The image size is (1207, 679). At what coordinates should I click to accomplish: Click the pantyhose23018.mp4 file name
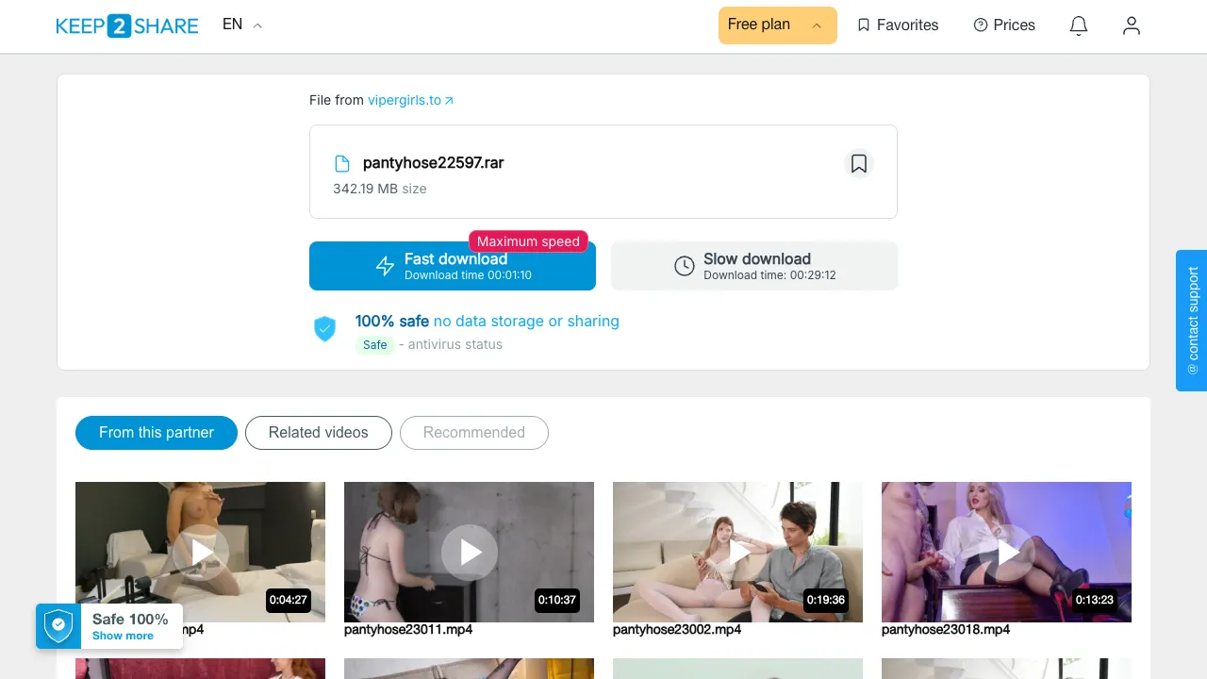[x=946, y=629]
